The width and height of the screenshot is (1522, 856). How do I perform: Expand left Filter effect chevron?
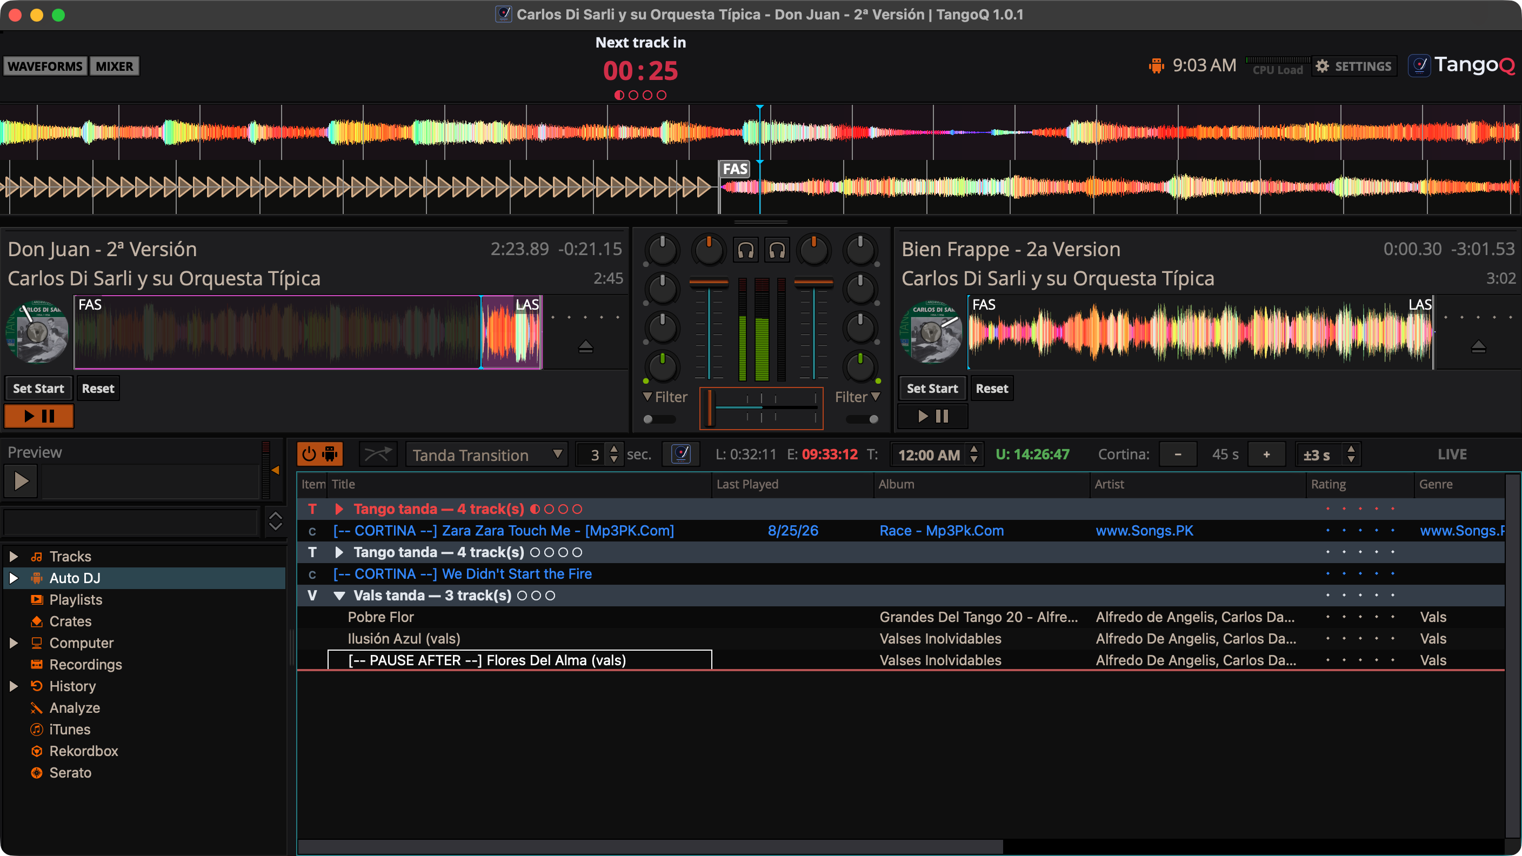647,397
